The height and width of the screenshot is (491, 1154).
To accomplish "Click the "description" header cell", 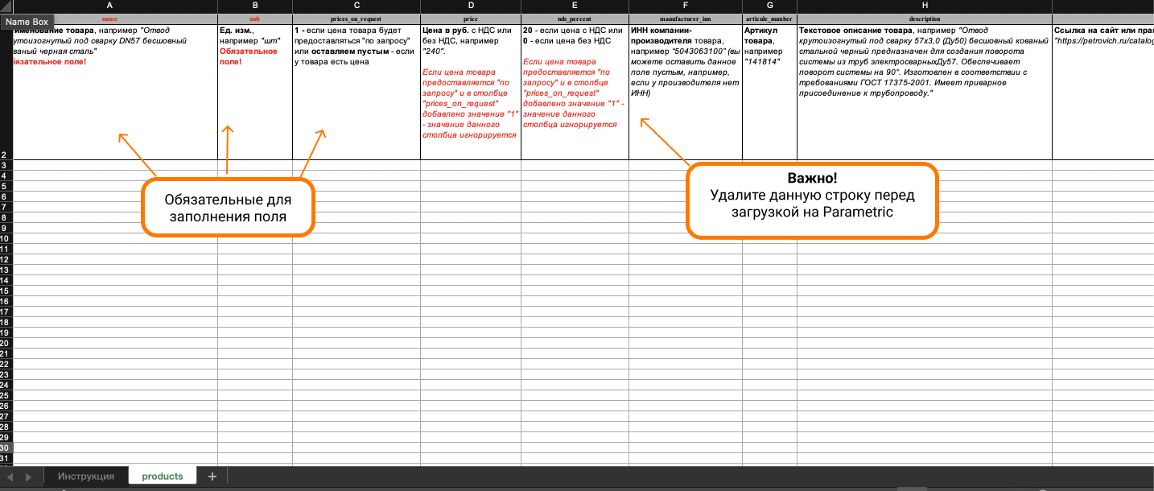I will point(925,19).
